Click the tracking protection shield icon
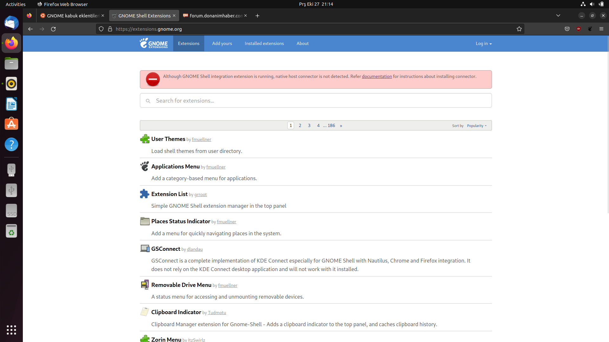Viewport: 609px width, 342px height. (101, 29)
